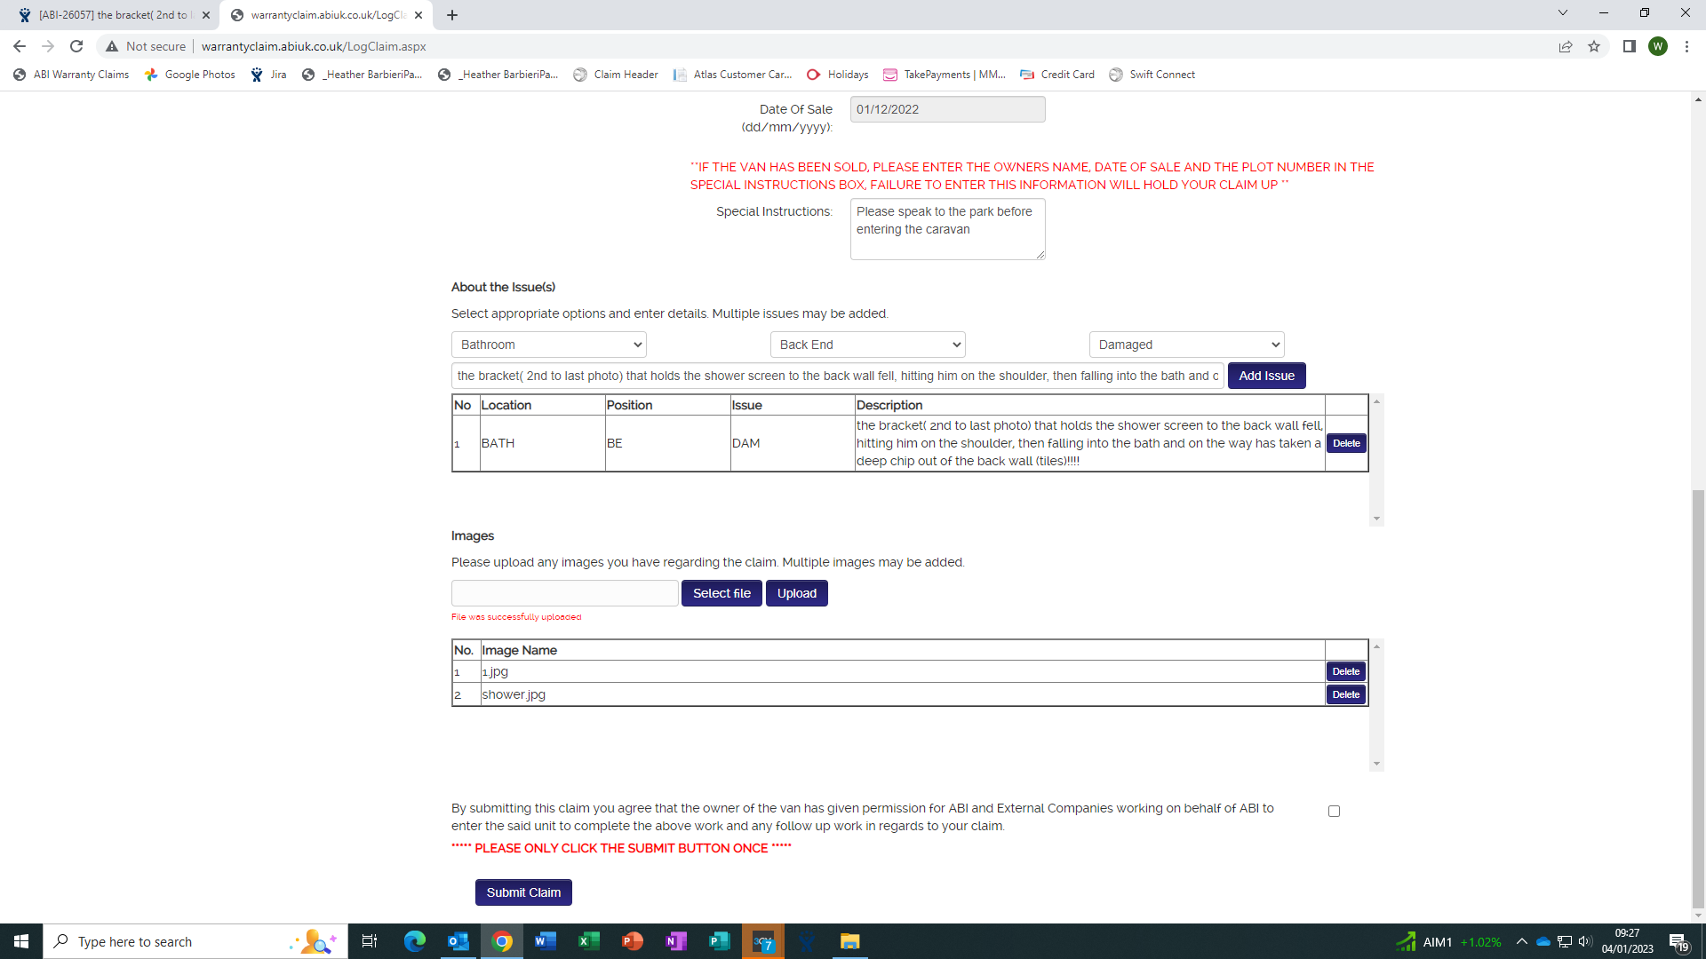1706x959 pixels.
Task: Expand the Bathroom location dropdown
Action: coord(548,345)
